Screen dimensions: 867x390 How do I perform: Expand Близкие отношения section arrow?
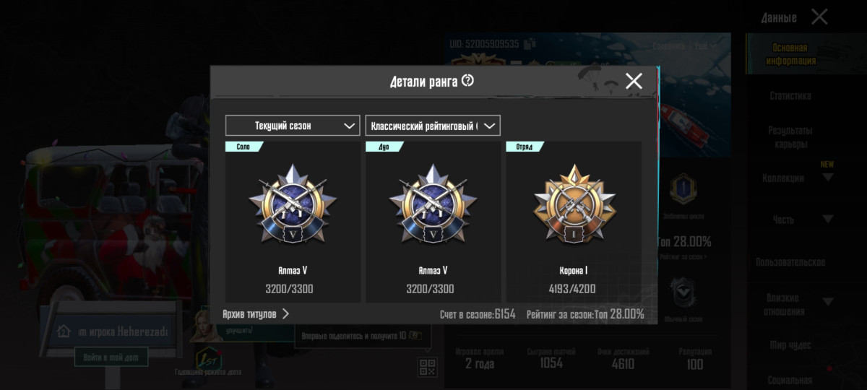pos(828,302)
